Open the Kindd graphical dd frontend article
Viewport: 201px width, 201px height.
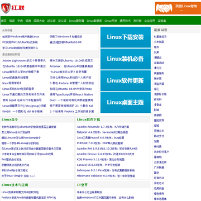[x=22, y=112]
